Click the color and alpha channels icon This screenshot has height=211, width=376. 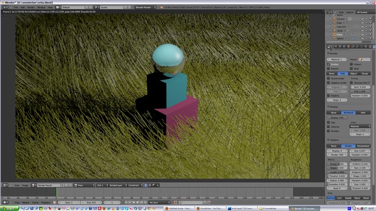146,185
